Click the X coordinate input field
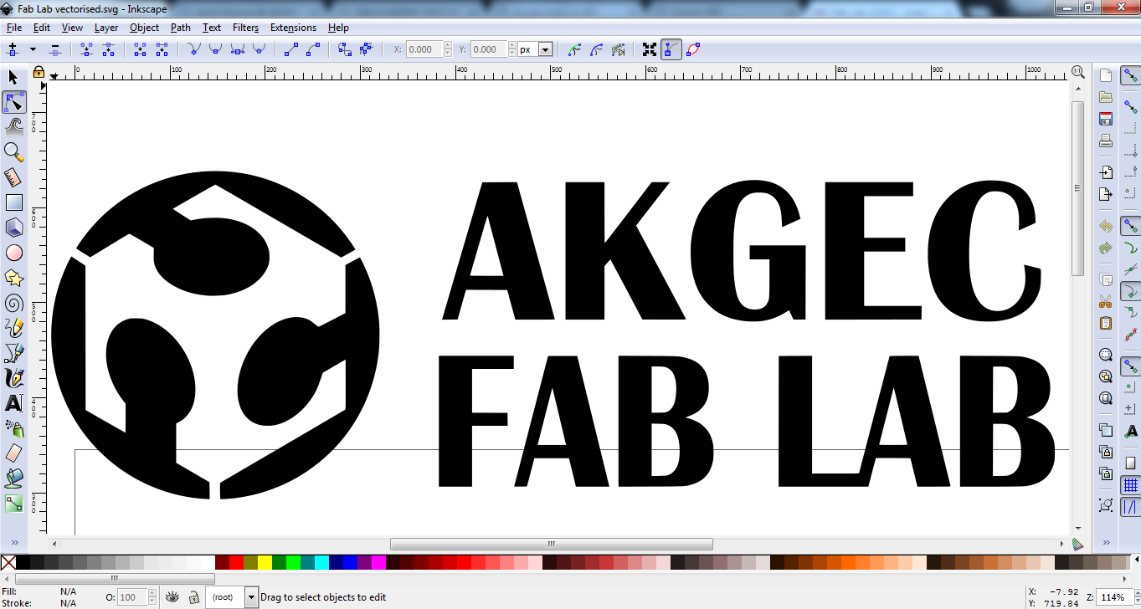This screenshot has width=1141, height=609. [424, 49]
